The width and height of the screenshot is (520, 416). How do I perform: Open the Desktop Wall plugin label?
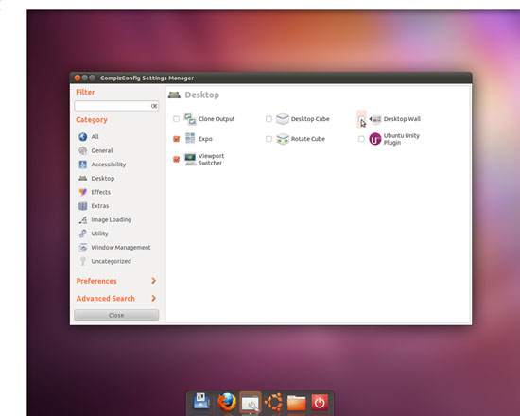click(x=402, y=119)
